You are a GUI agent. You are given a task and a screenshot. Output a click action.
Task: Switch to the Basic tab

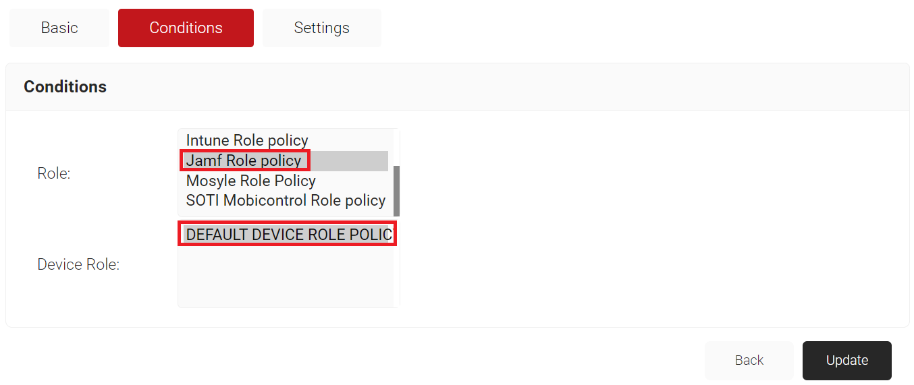point(59,28)
